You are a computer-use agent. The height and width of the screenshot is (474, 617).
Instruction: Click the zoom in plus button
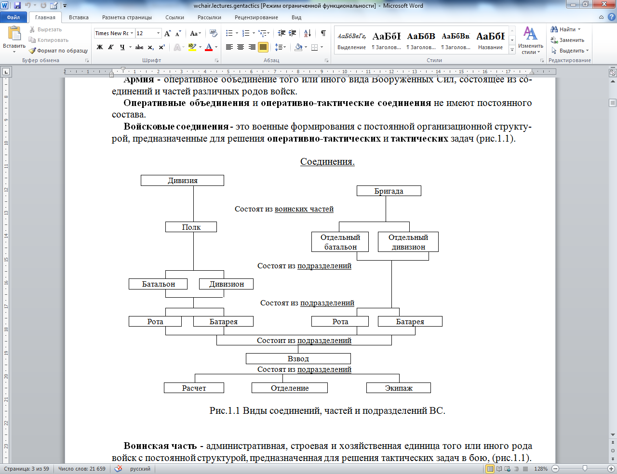tap(612, 469)
